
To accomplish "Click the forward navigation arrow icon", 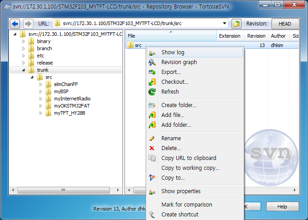I will click(28, 24).
